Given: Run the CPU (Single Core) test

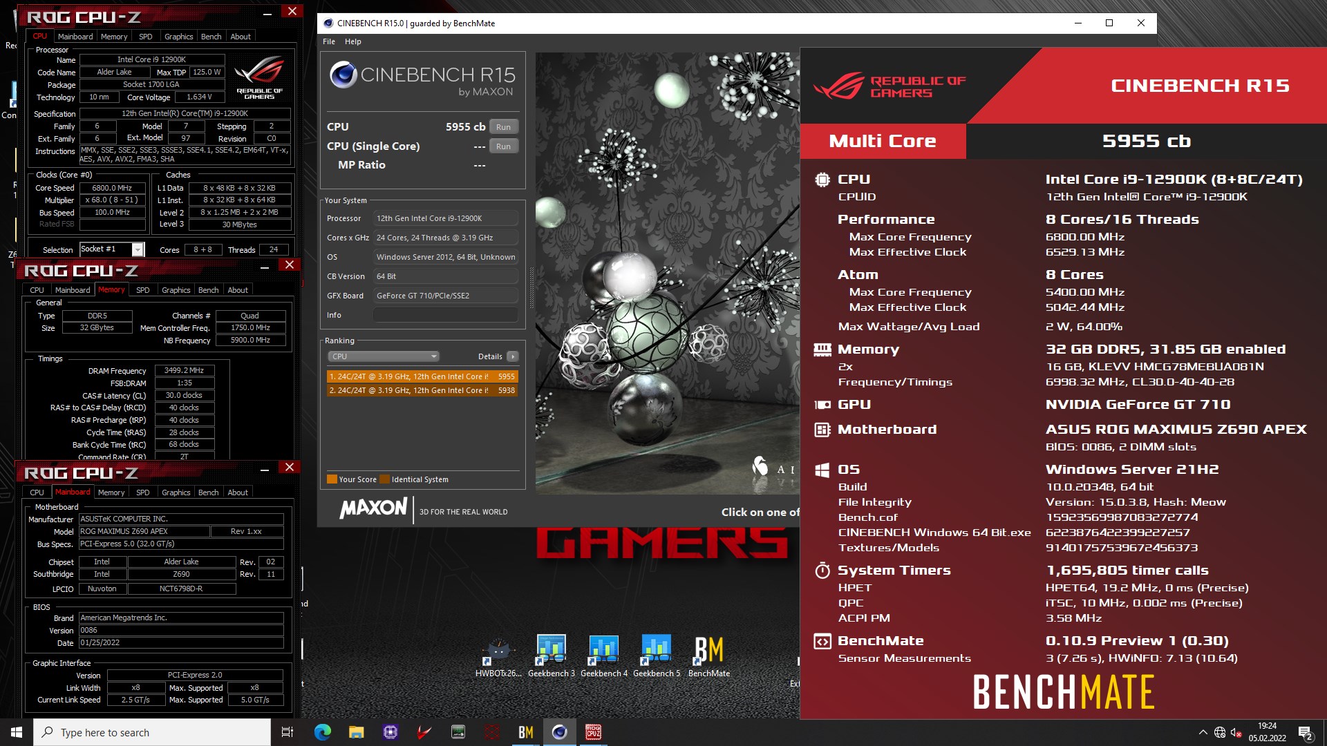Looking at the screenshot, I should pyautogui.click(x=503, y=146).
